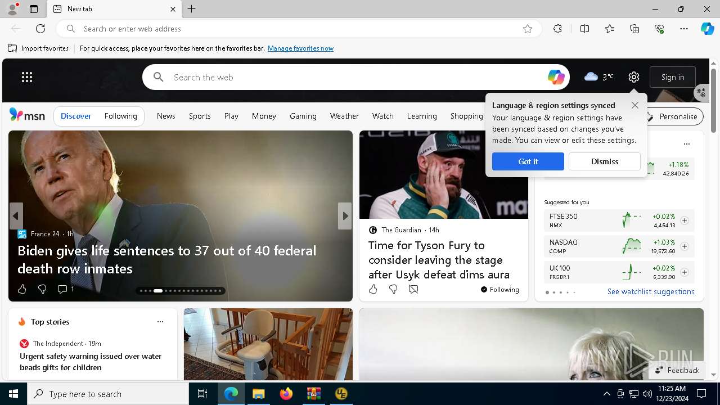Open Task View on taskbar
Viewport: 720px width, 405px height.
tap(202, 394)
